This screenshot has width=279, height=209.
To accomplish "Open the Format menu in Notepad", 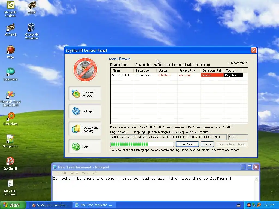I will tap(74, 173).
